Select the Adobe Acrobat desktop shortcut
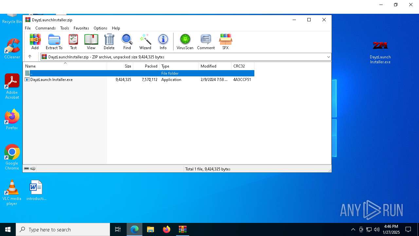Image resolution: width=419 pixels, height=236 pixels. (12, 87)
